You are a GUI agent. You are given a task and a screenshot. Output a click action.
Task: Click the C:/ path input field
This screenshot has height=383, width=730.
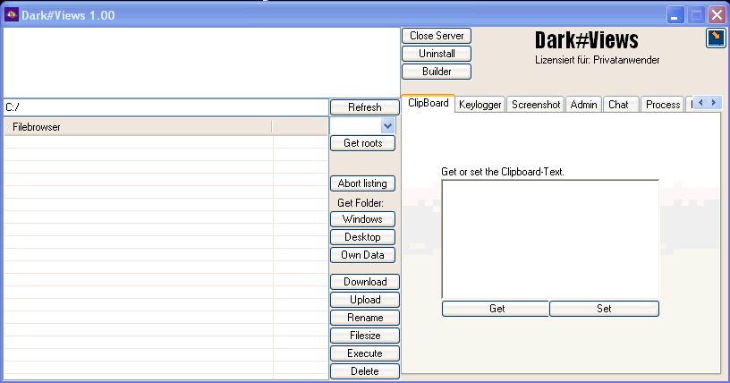[x=165, y=107]
